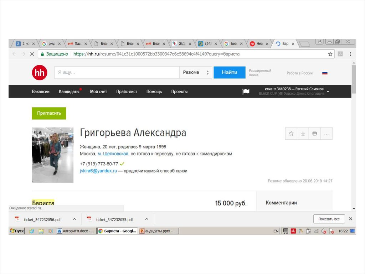This screenshot has width=365, height=274.
Task: Expand the client account dropdown arrow
Action: coord(328,91)
